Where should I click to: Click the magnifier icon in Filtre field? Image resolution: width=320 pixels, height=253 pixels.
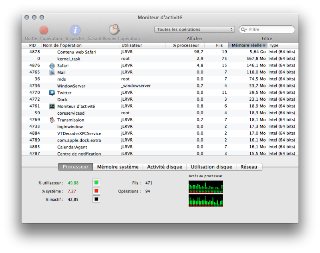[243, 30]
